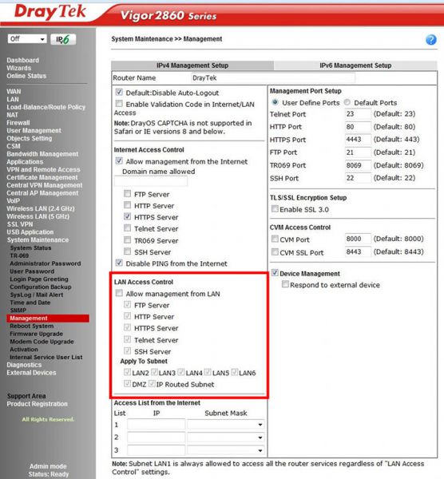Screen dimensions: 444x479
Task: Open Certificate Management menu
Action: tap(42, 177)
